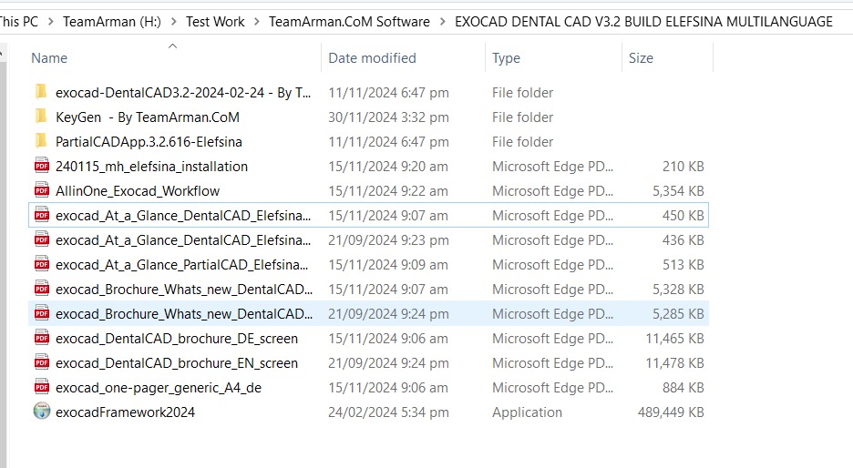Click PDF icon of 5,285 KB Brochure_Whats_new file
Image resolution: width=853 pixels, height=468 pixels.
click(42, 313)
